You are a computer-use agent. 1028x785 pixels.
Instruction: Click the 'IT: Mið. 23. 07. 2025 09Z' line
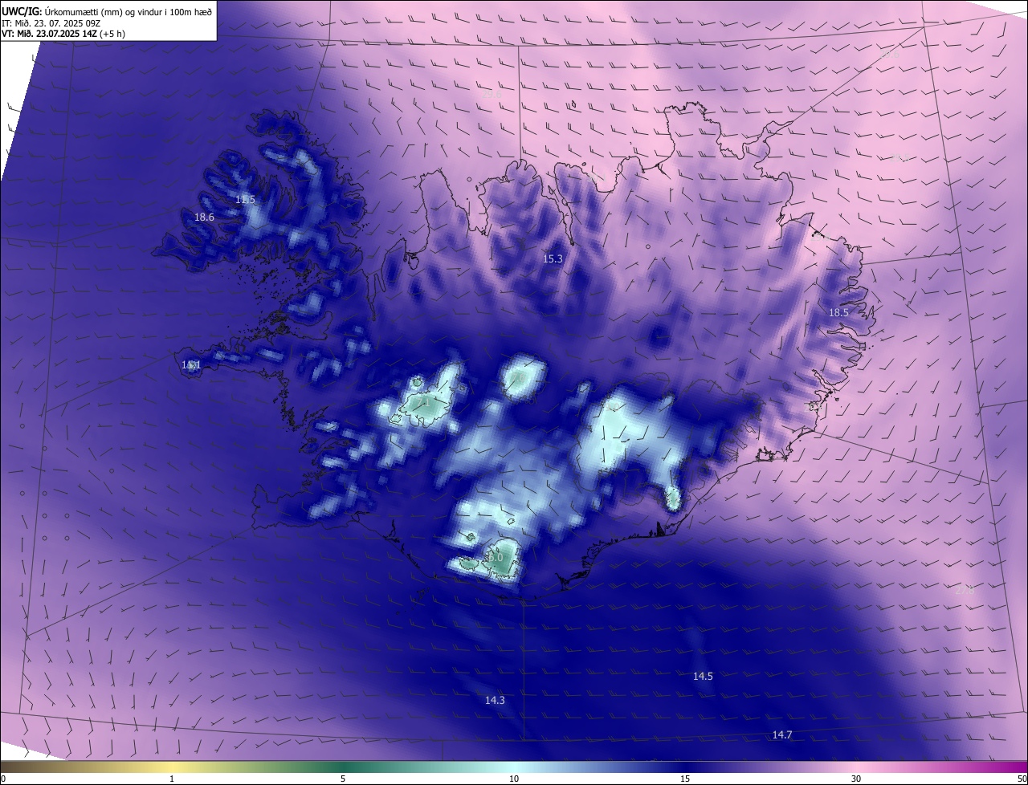pyautogui.click(x=51, y=23)
